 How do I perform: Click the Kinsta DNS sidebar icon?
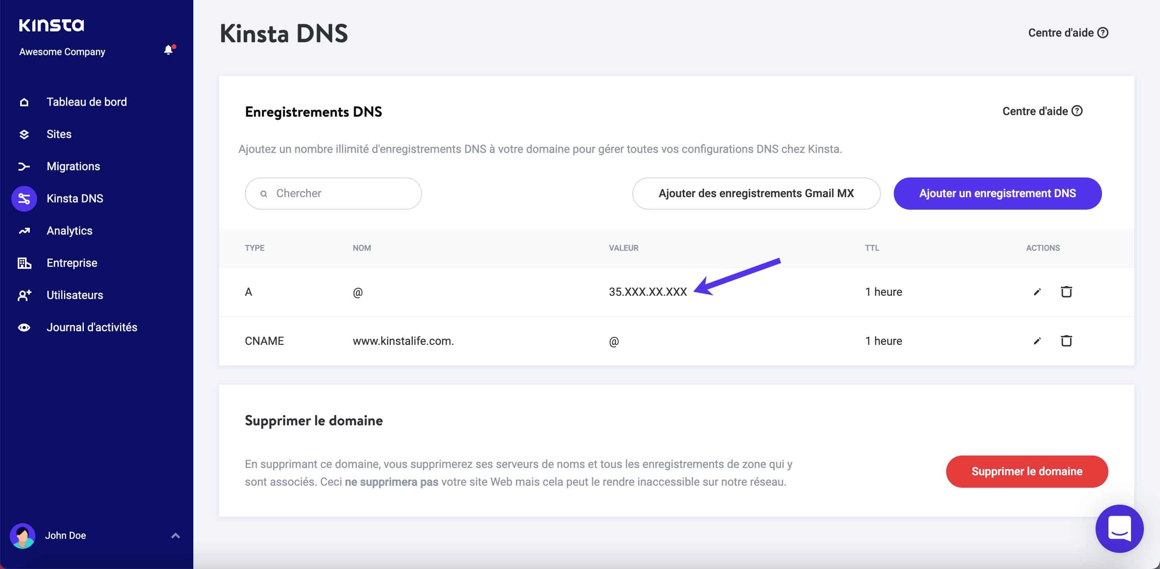(24, 198)
